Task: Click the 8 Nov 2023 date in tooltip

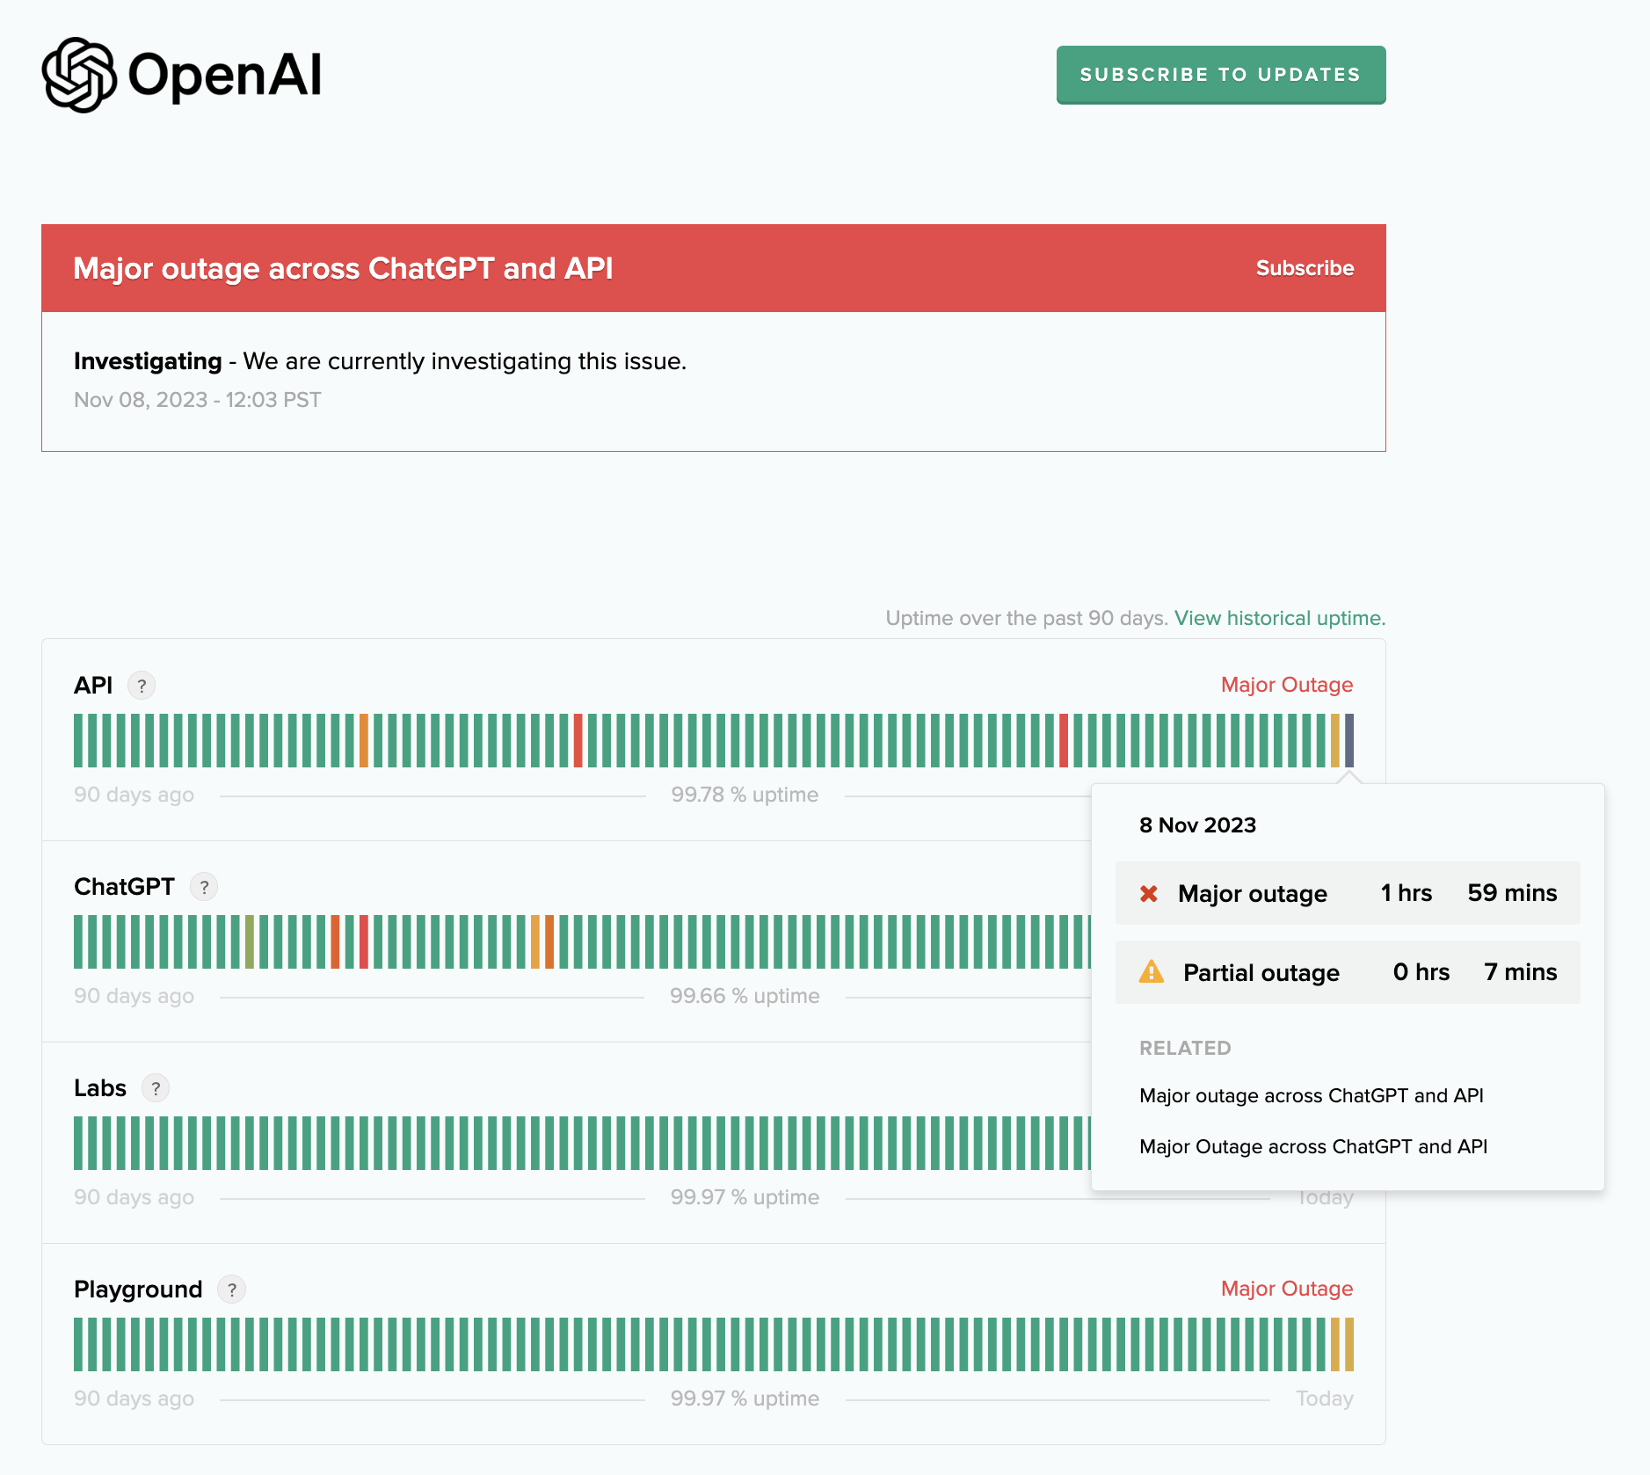Action: pos(1197,825)
